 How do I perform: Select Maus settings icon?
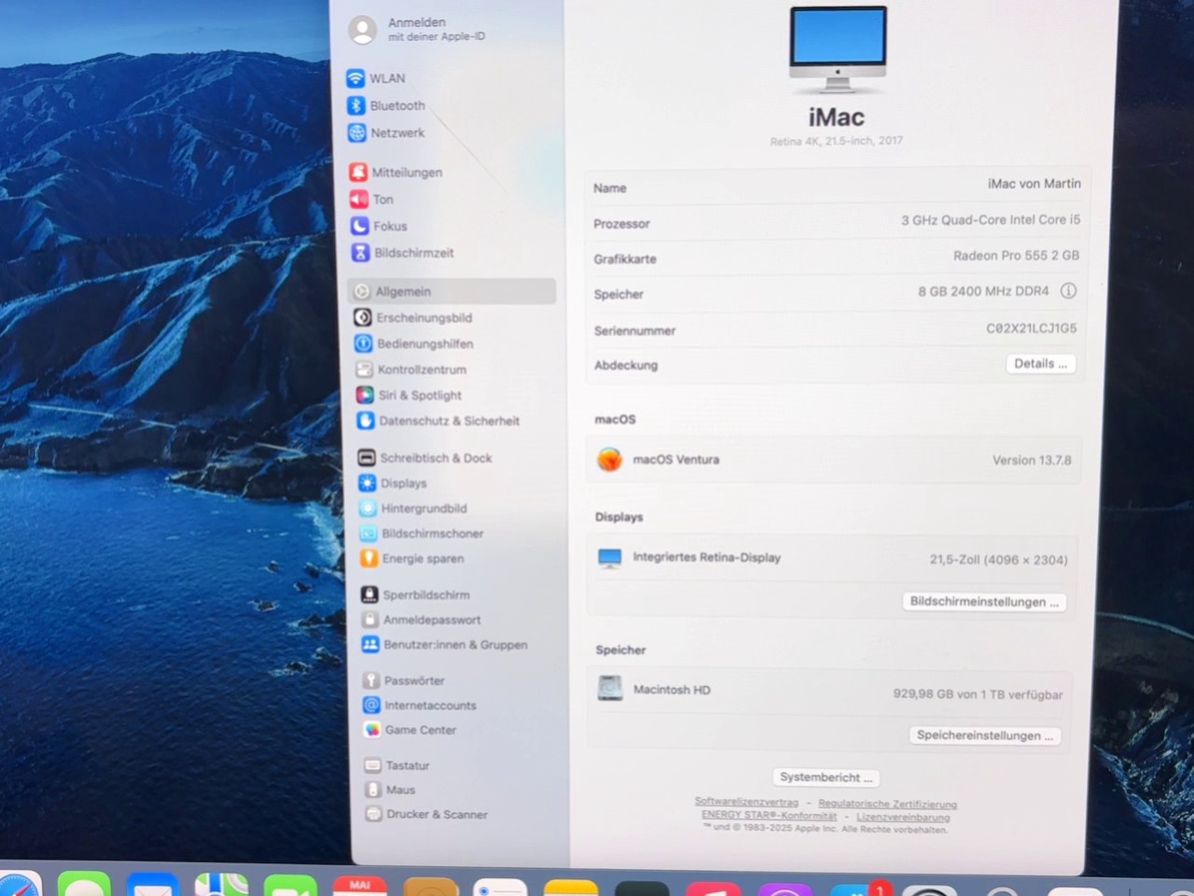[x=373, y=790]
